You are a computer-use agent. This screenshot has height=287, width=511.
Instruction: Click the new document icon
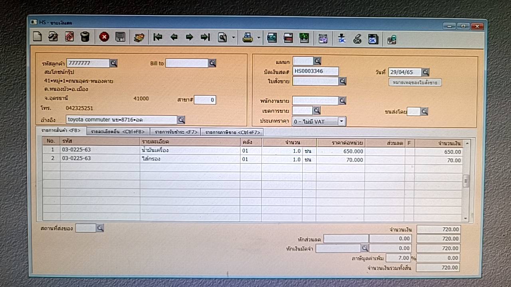[x=37, y=37]
